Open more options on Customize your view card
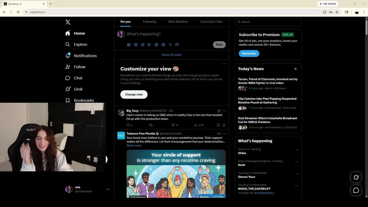 pos(224,64)
